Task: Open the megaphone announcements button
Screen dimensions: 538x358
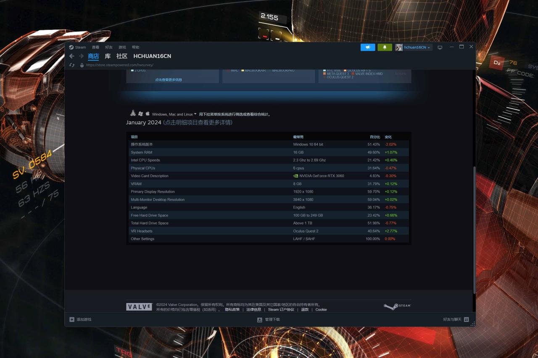Action: 368,47
